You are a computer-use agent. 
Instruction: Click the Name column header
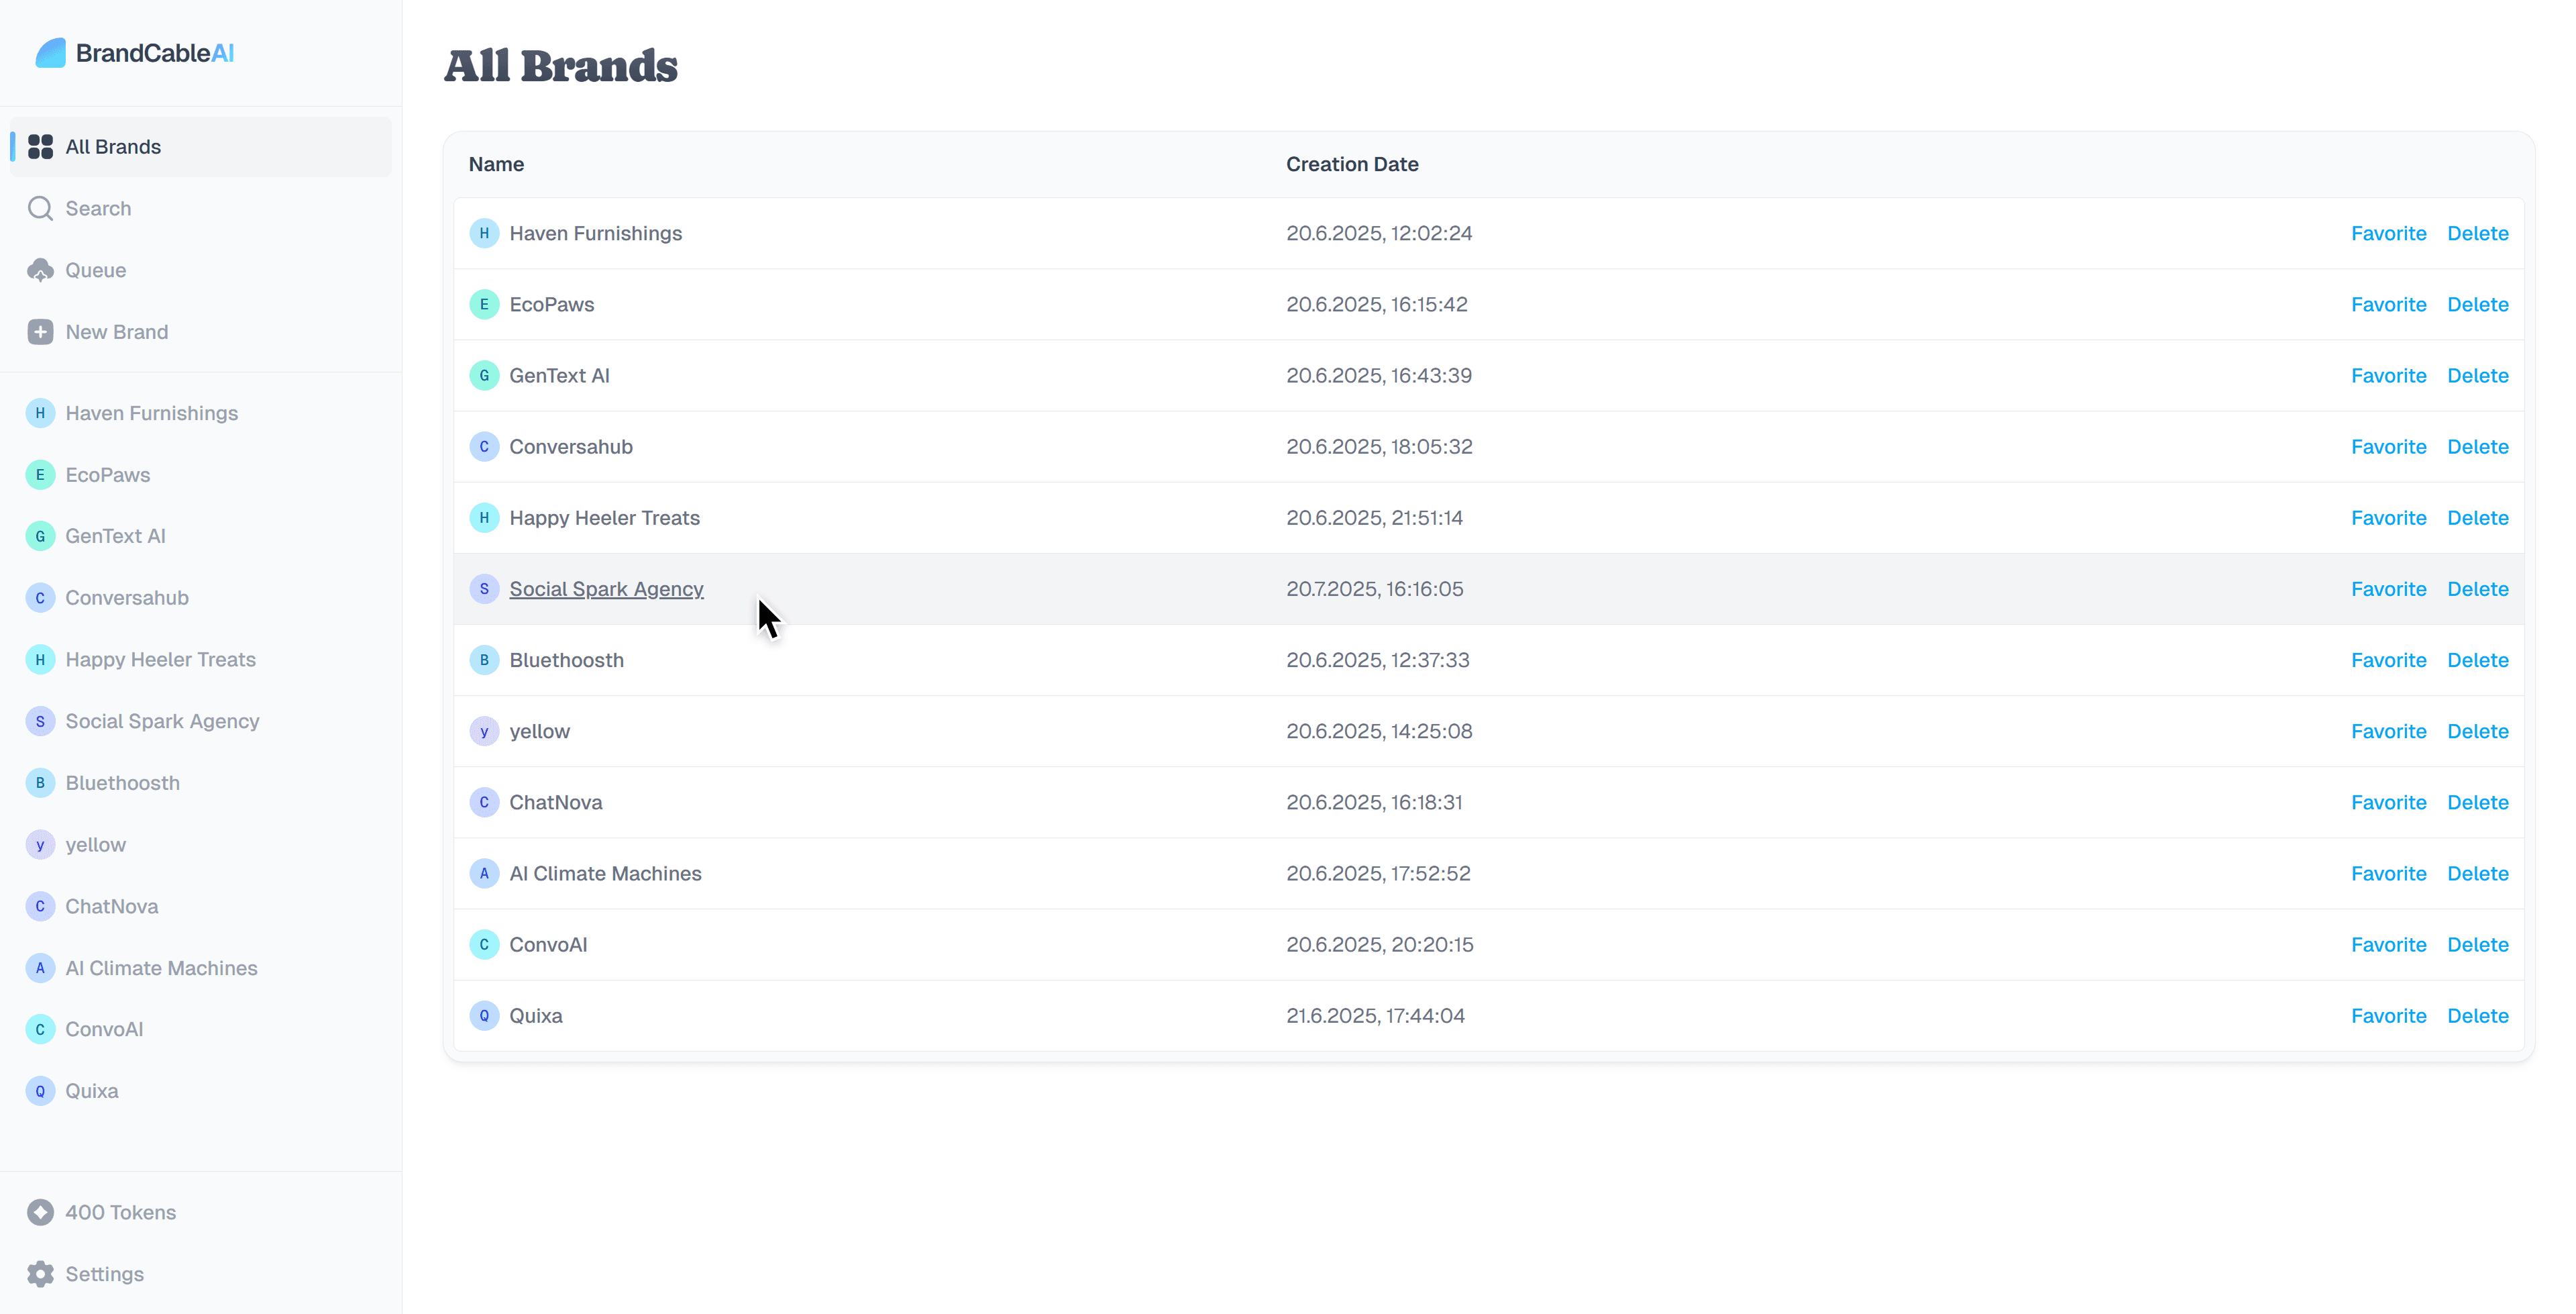[496, 164]
